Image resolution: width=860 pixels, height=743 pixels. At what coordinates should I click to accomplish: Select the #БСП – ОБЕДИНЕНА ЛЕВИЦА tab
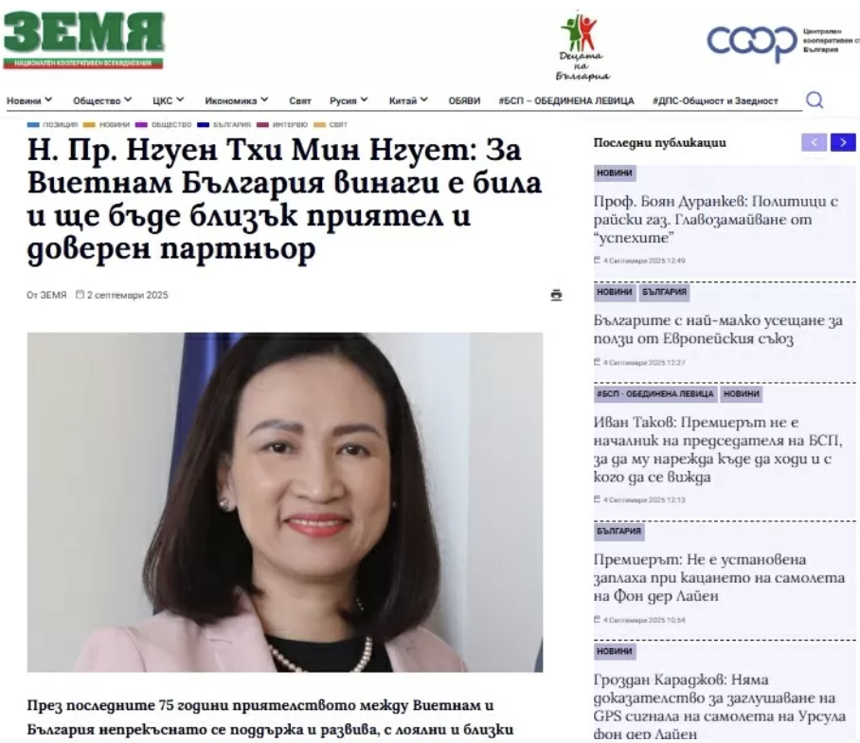[566, 101]
